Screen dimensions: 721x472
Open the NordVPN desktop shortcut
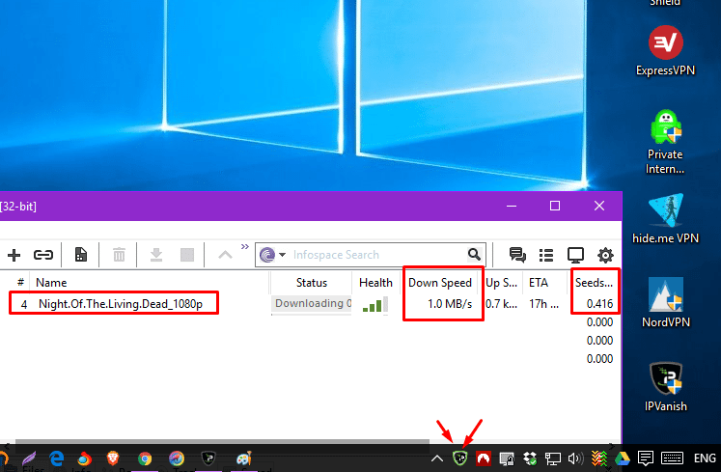(x=665, y=302)
